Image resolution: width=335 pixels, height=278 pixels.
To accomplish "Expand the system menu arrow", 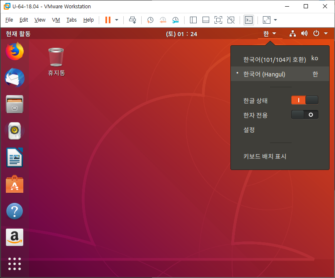I will pyautogui.click(x=326, y=33).
